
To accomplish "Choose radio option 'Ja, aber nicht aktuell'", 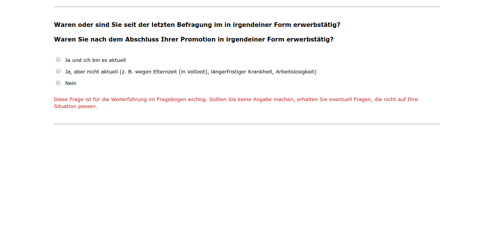I will [58, 71].
